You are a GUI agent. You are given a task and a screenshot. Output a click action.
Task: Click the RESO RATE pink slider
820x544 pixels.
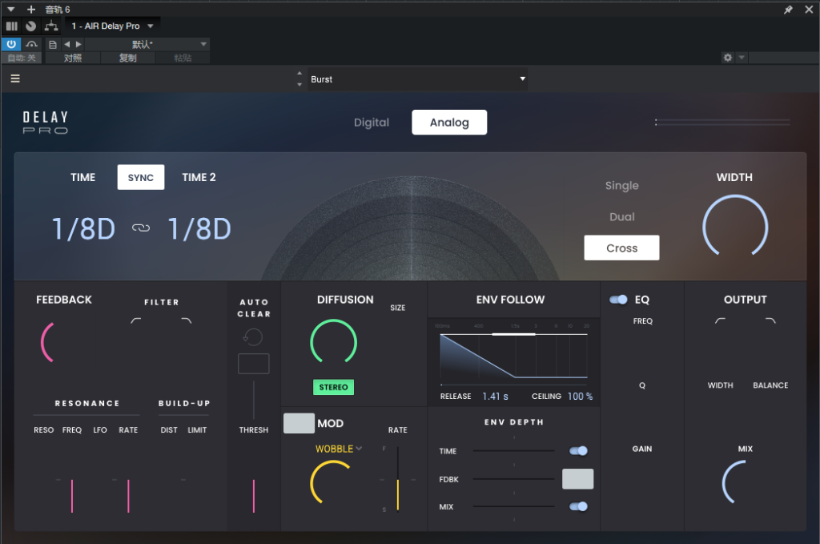(x=128, y=495)
